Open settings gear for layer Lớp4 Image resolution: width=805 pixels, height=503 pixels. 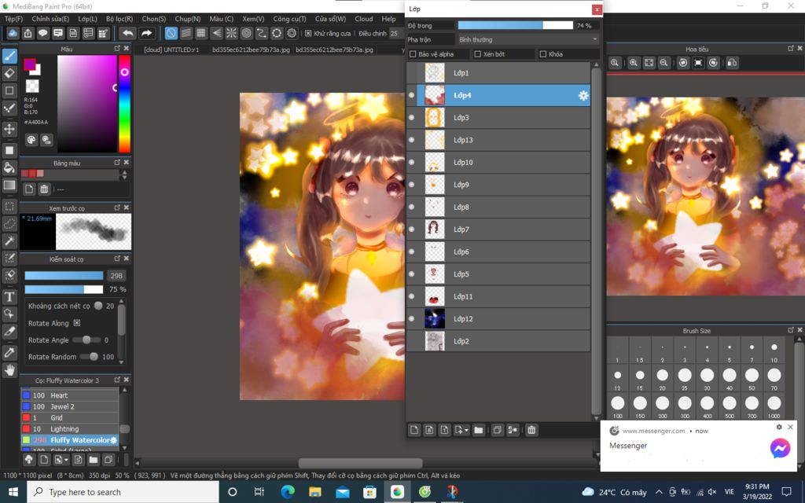(x=583, y=95)
